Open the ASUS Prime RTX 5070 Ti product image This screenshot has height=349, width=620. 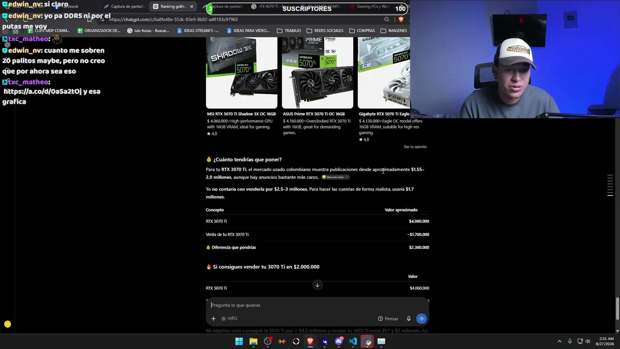[x=317, y=73]
